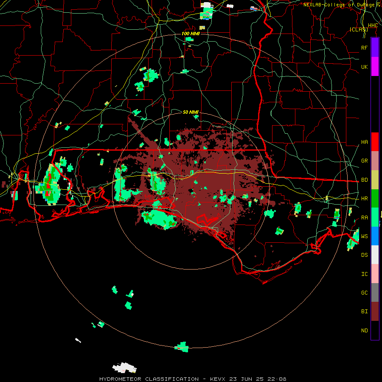The height and width of the screenshot is (382, 382).
Task: Select the light pink IC swatch
Action: [375, 274]
